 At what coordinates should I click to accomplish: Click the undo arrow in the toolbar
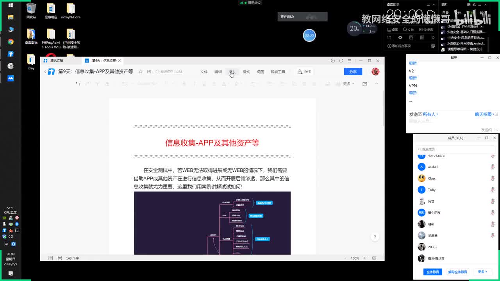(77, 84)
